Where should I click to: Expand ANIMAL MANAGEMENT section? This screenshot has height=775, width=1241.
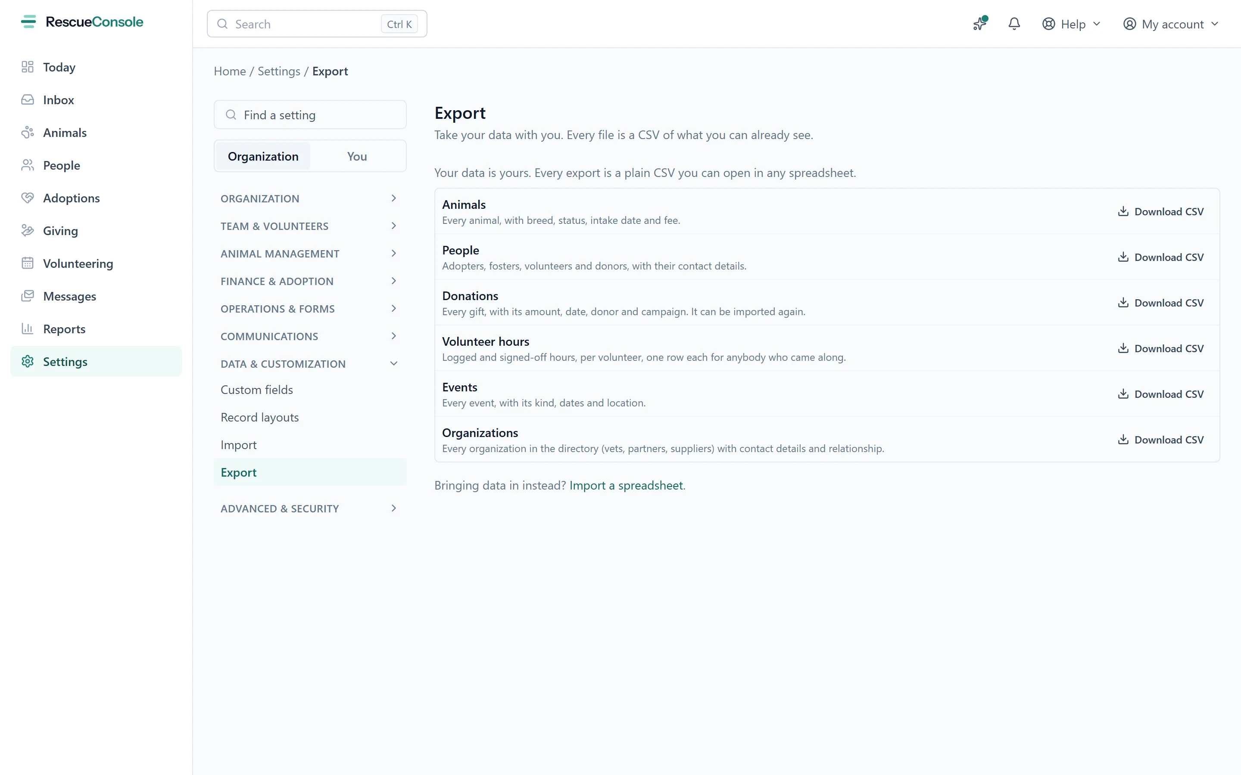pos(310,254)
